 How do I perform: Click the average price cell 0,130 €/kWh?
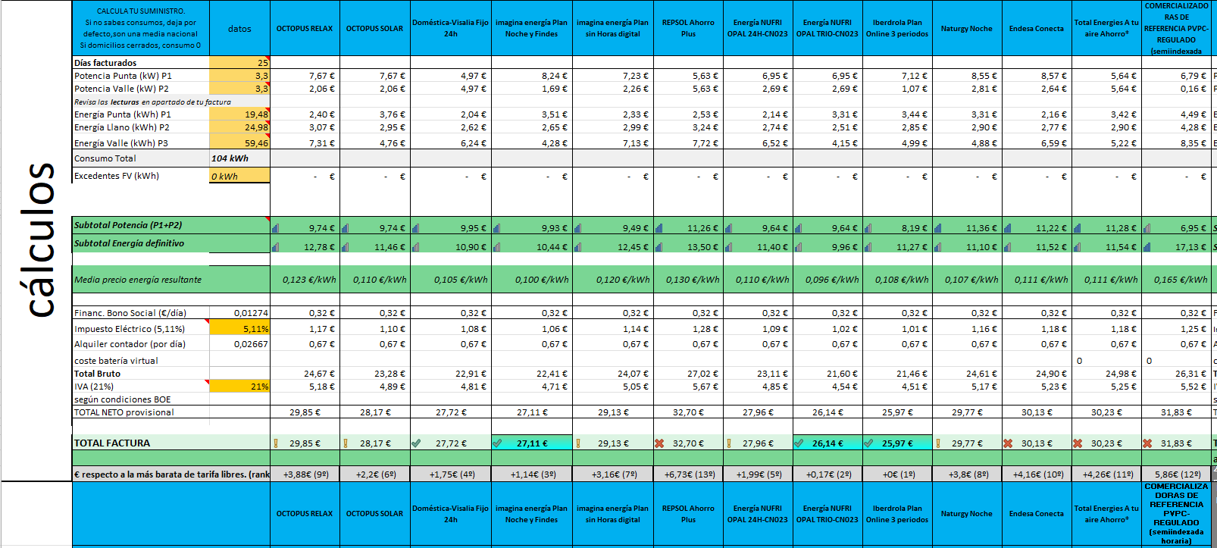tap(688, 280)
